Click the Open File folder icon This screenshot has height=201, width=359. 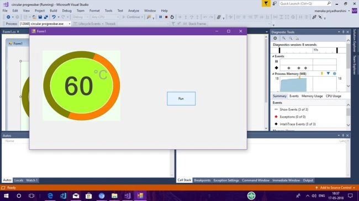coord(34,17)
